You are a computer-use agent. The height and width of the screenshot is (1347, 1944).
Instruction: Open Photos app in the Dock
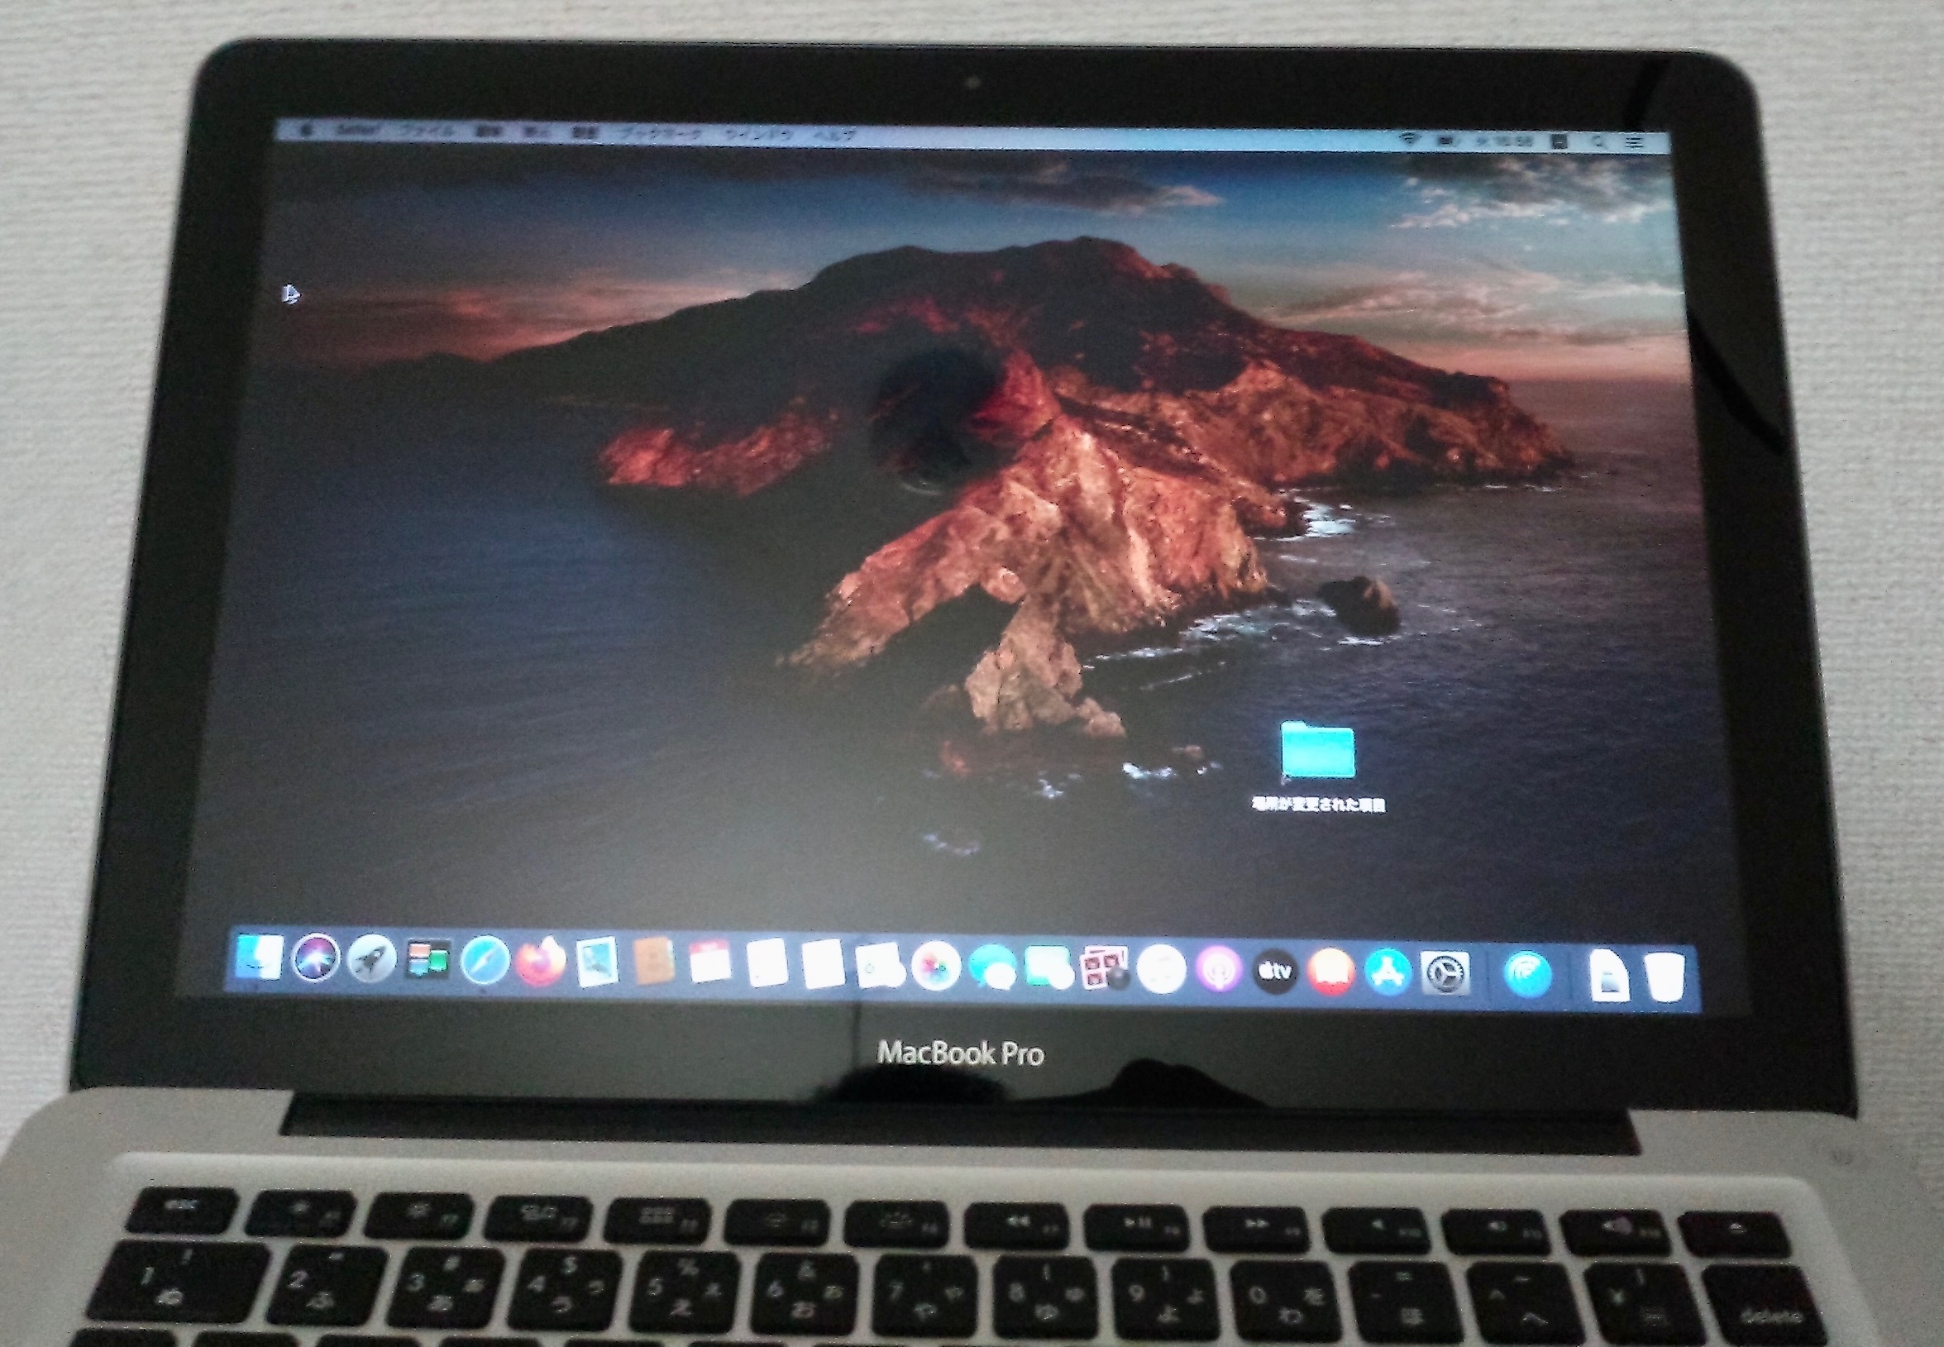point(935,968)
